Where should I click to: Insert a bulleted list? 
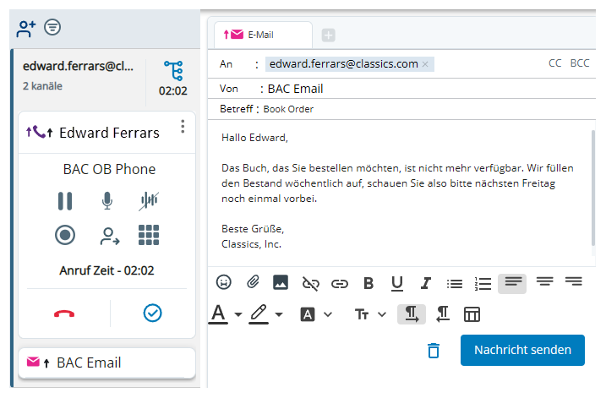pyautogui.click(x=455, y=284)
